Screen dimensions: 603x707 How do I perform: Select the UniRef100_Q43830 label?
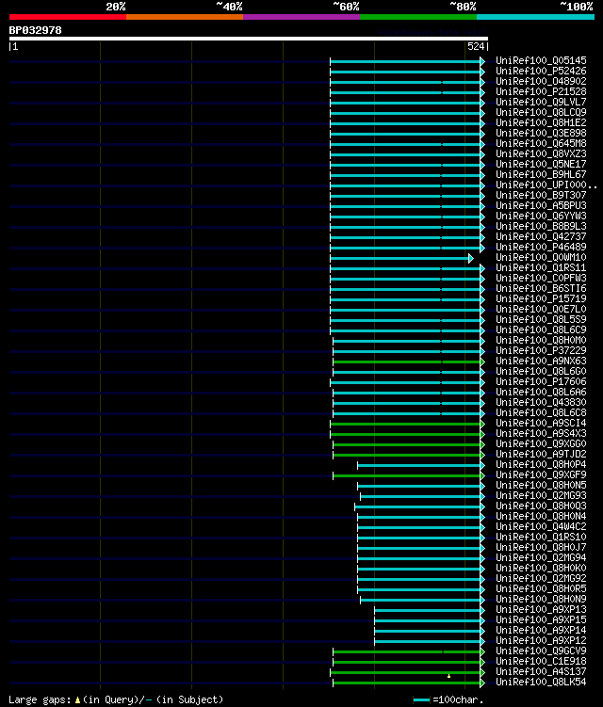click(541, 403)
